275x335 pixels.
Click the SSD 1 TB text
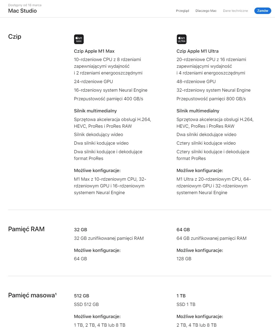click(x=186, y=304)
